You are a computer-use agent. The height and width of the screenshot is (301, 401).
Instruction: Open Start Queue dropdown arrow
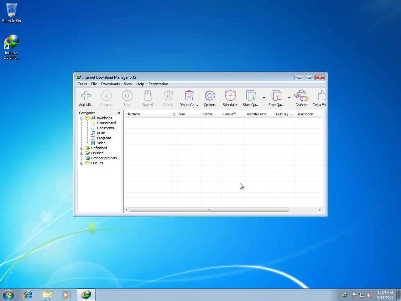point(264,98)
